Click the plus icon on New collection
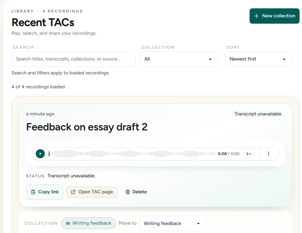The image size is (302, 233). click(257, 16)
